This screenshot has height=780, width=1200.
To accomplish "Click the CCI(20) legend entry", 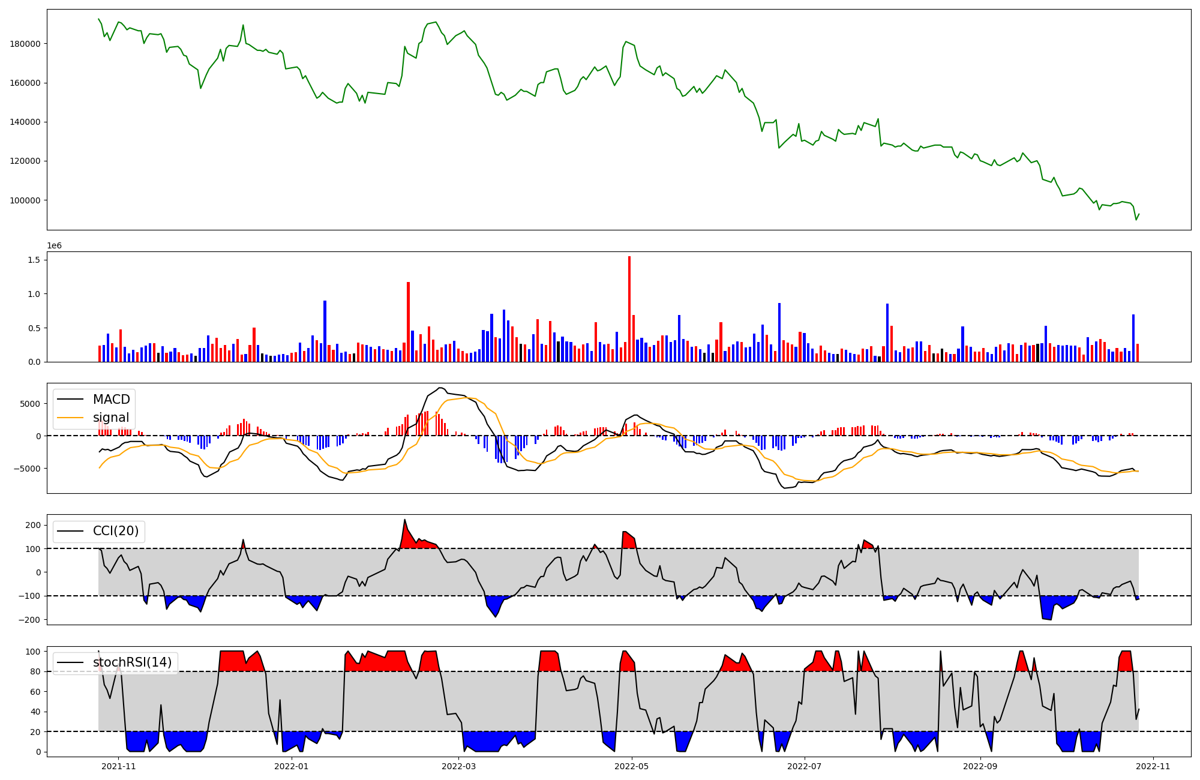I will [115, 531].
